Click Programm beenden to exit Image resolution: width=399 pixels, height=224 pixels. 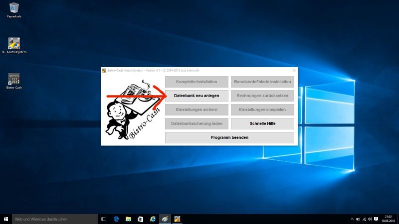[229, 137]
